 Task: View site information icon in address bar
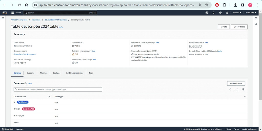coord(35,5)
